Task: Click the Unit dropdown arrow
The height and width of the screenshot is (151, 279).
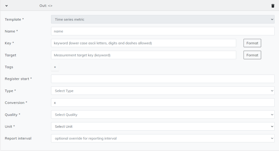Action: pyautogui.click(x=272, y=127)
